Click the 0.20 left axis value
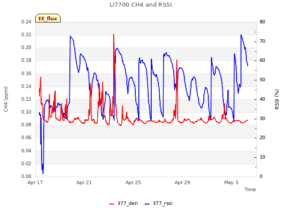The image size is (283, 212). 27,48
